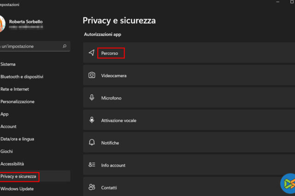This screenshot has height=196, width=295.
Task: Open Data/ora e lingua section
Action: click(x=17, y=139)
